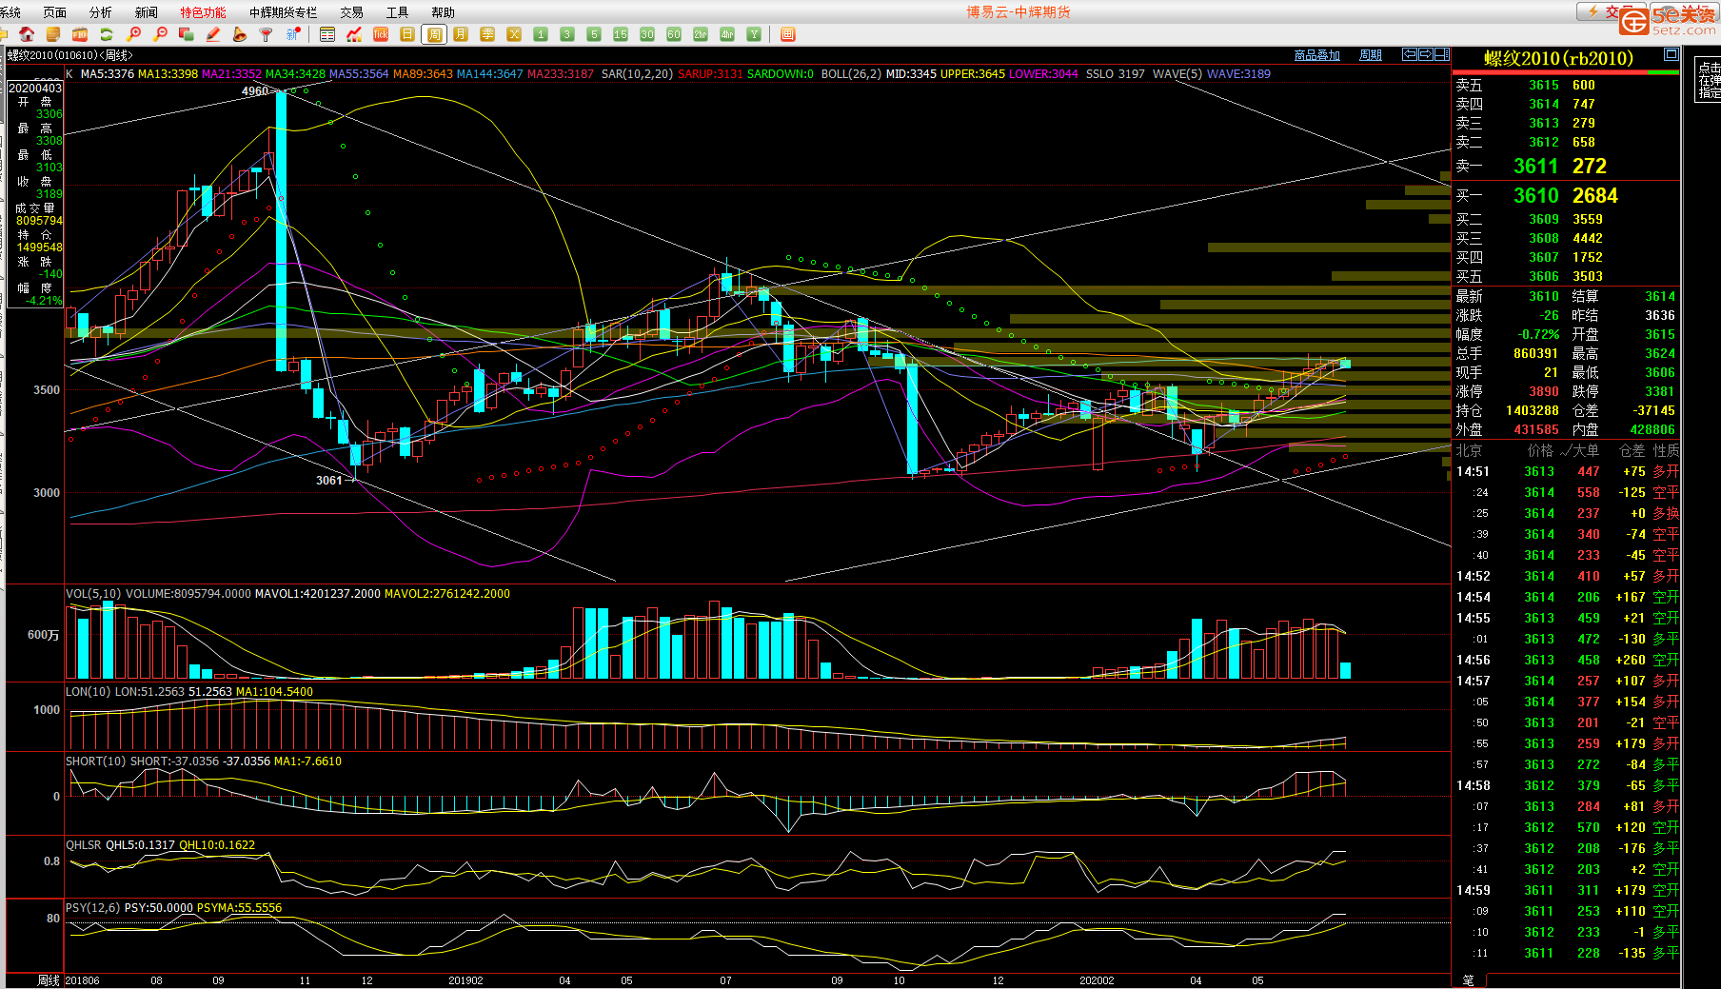Open the alert bell icon

tap(240, 34)
